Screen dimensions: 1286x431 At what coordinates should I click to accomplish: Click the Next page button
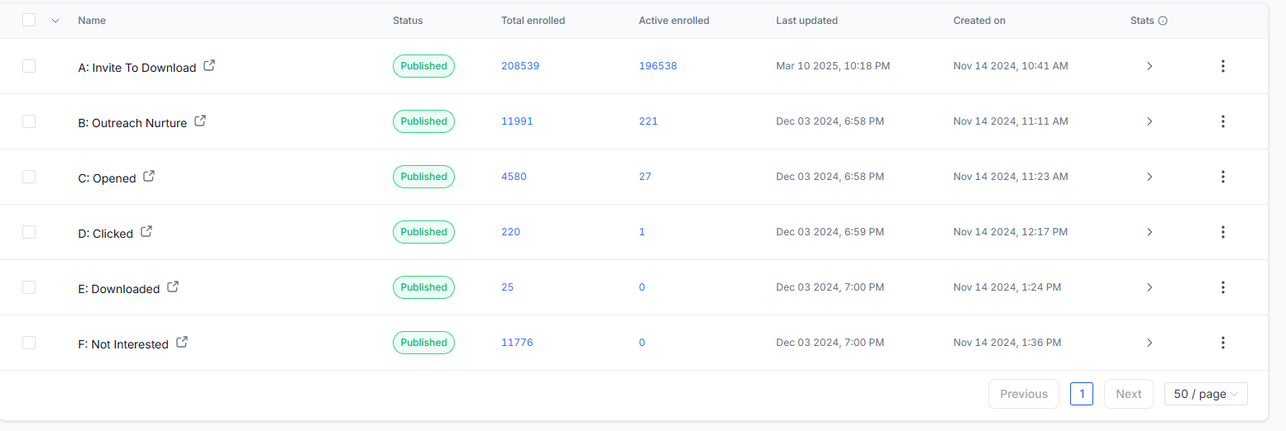click(x=1129, y=394)
